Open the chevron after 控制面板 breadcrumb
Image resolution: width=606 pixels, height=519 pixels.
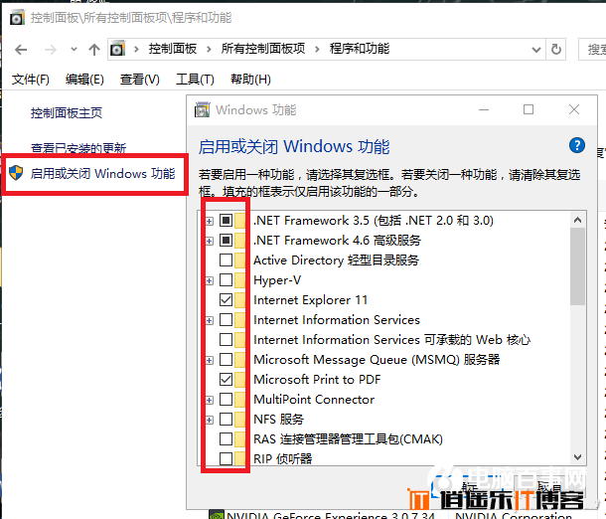209,49
